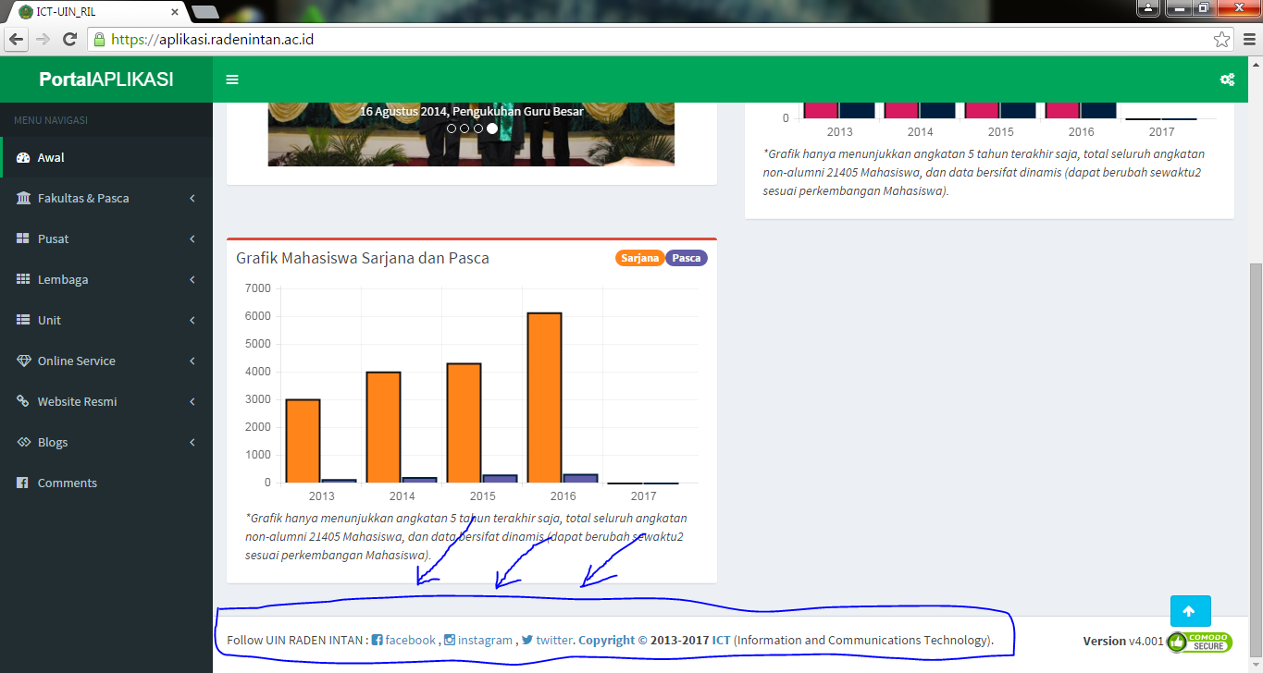Open the settings gears icon in header
1263x673 pixels.
(x=1227, y=80)
